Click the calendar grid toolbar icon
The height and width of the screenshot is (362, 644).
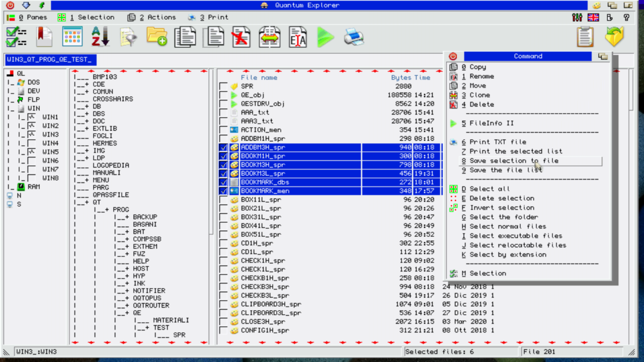(x=72, y=37)
